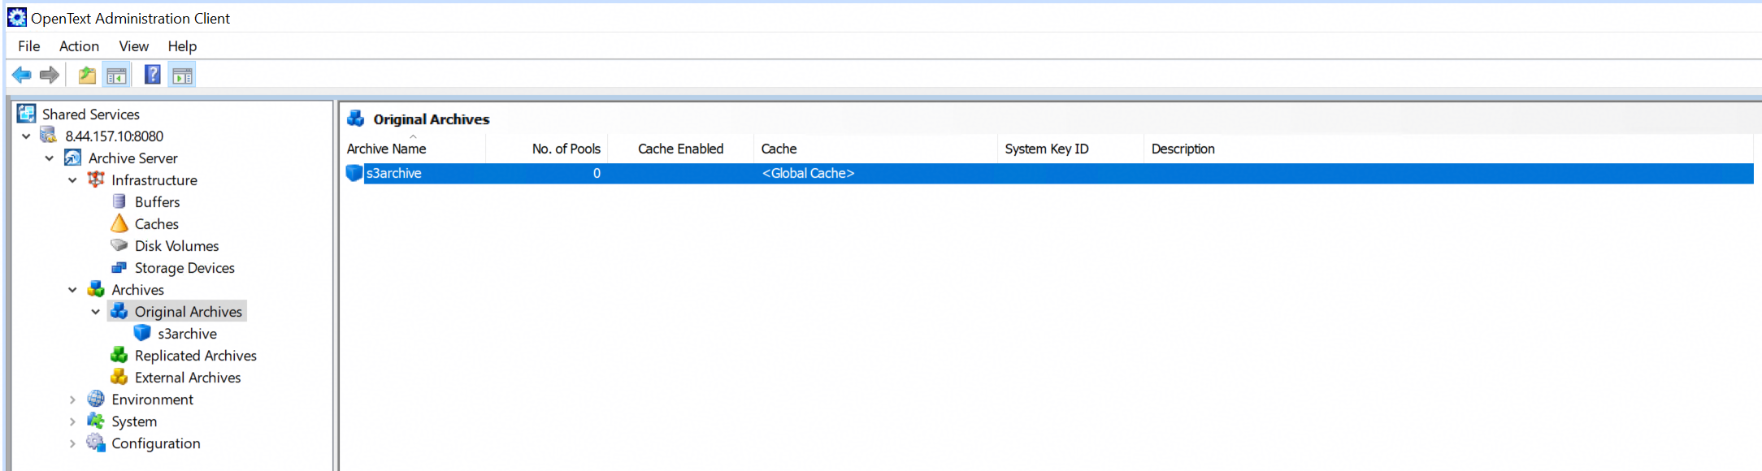Open the Help menu
Screen dimensions: 1762x471
pos(182,46)
